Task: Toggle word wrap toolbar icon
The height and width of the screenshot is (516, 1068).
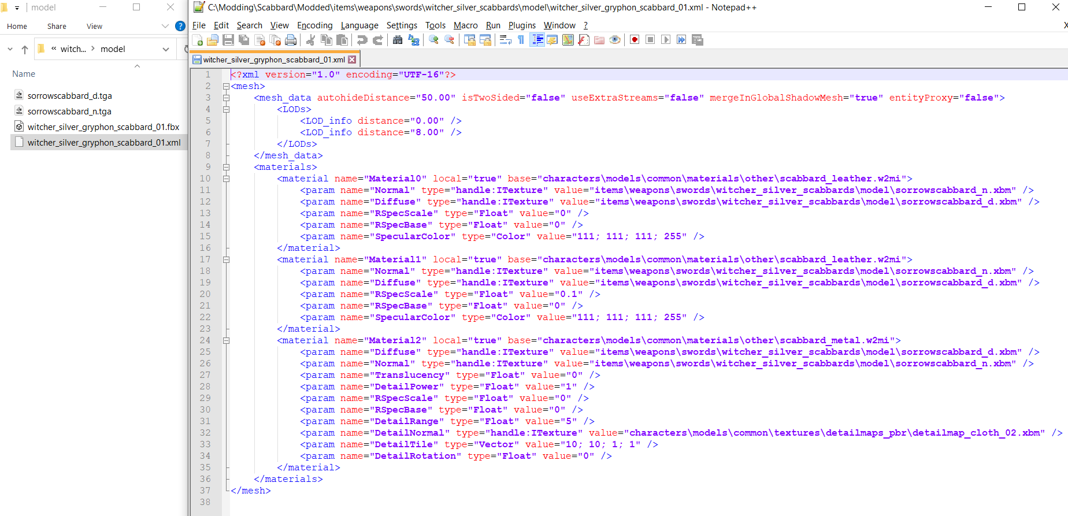Action: [x=505, y=40]
